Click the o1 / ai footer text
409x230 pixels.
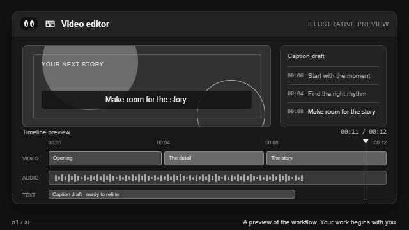click(20, 222)
